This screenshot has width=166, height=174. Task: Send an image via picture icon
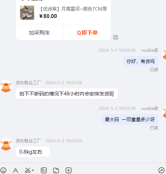tap(44, 170)
